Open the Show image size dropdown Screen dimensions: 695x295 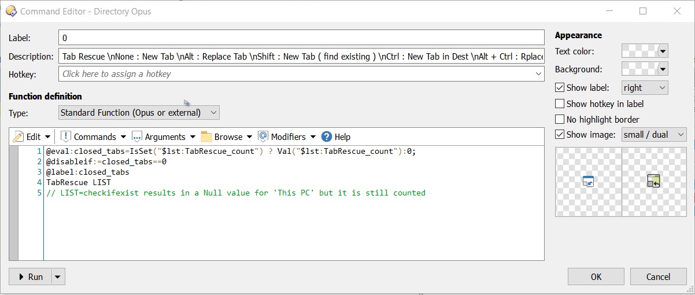[x=654, y=135]
